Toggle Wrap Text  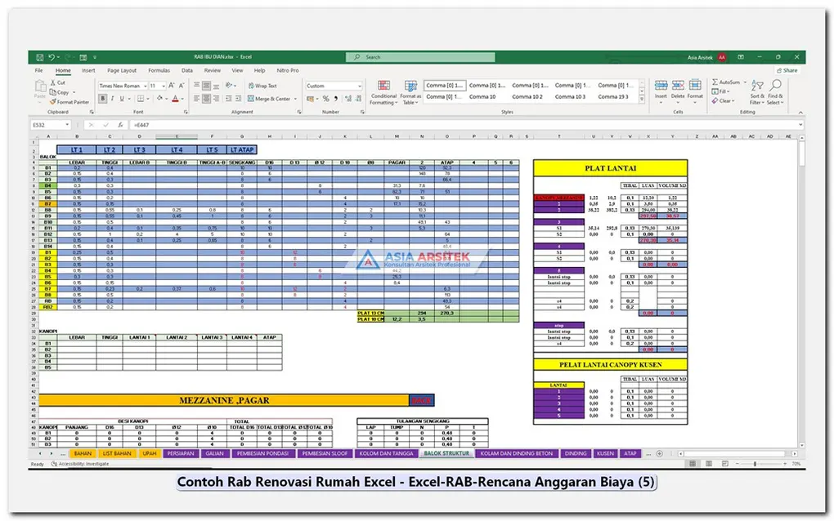tap(262, 86)
